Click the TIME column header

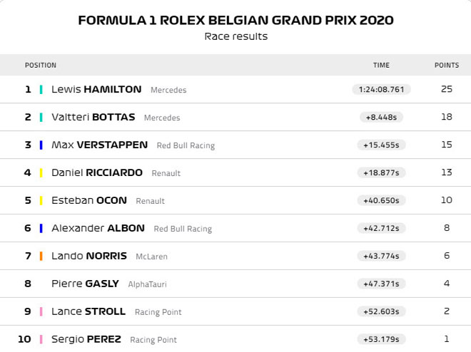pos(381,65)
